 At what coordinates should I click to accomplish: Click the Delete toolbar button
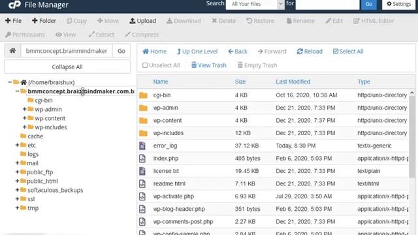[x=223, y=21]
